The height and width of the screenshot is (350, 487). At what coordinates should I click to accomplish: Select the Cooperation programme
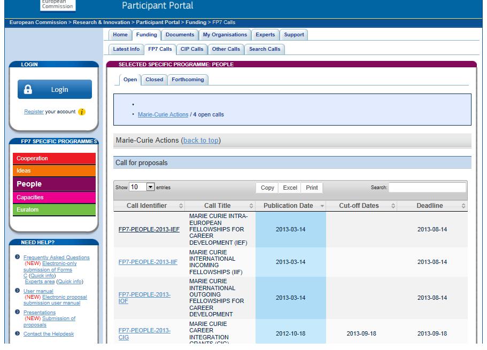(54, 158)
